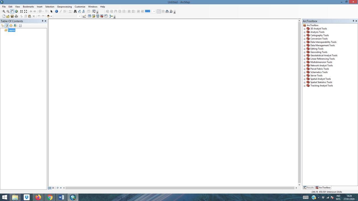Print the current map

click(x=16, y=16)
